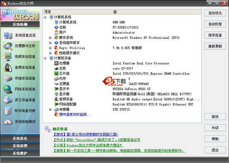Select the soyo SY-G31+ value
The height and width of the screenshot is (163, 229).
(123, 68)
